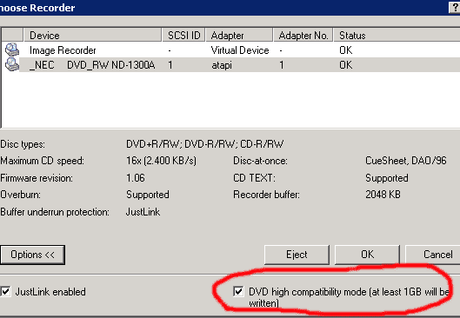Click the Image Recorder device icon
The width and height of the screenshot is (460, 318).
tap(12, 50)
